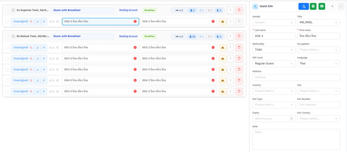Click Booking Account on the Deluxe Twin row

pos(128,36)
